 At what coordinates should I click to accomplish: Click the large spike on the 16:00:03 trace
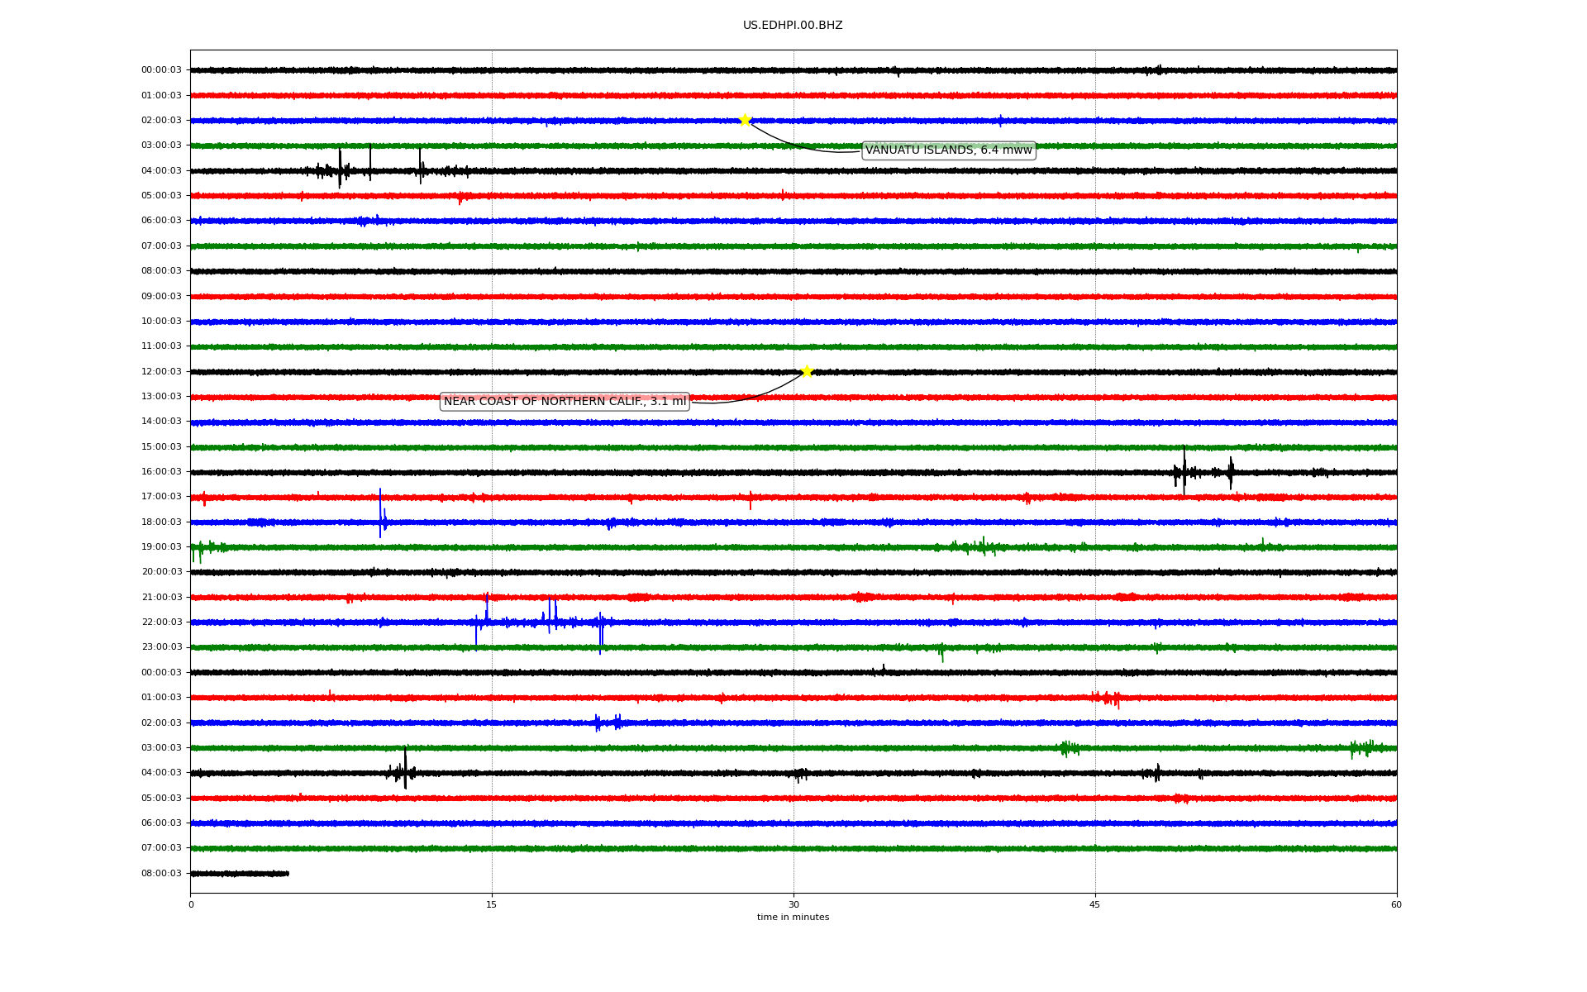click(x=1184, y=471)
